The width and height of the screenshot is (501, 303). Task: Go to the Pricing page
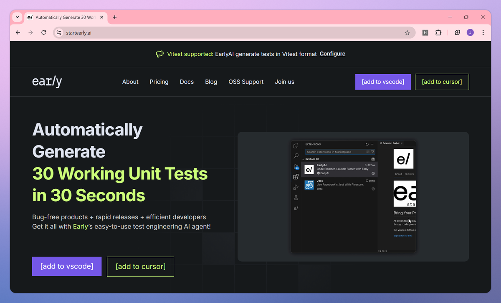pos(159,82)
